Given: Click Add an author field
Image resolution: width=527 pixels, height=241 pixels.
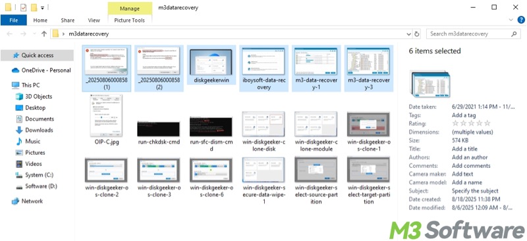Looking at the screenshot, I should click(470, 157).
